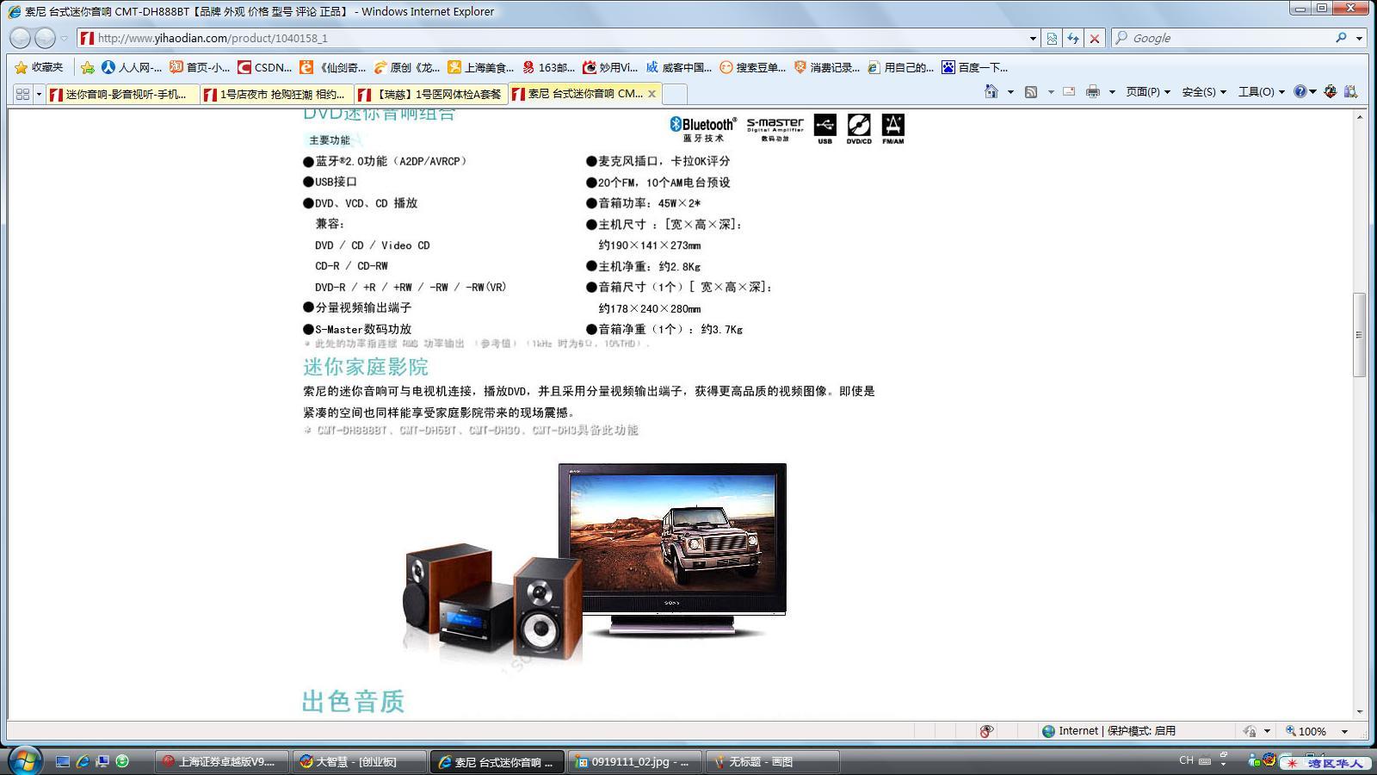Click the Bluetooth technology logo image
Viewport: 1377px width, 775px height.
pos(703,129)
